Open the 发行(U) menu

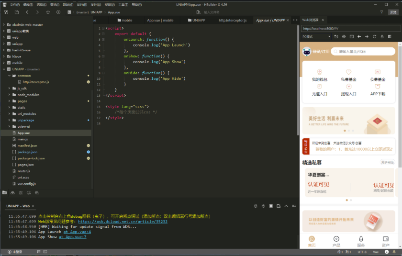point(96,5)
